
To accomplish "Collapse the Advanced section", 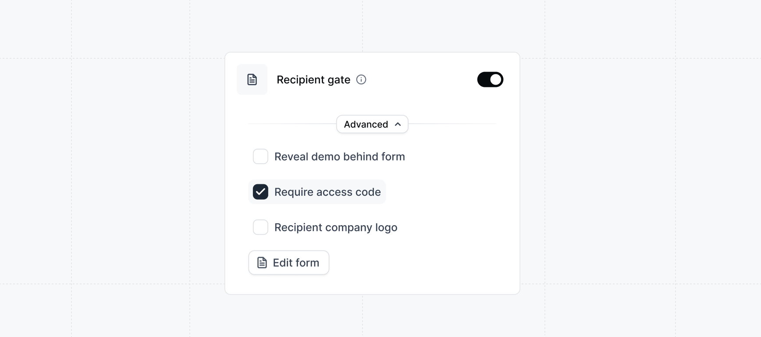I will [372, 124].
